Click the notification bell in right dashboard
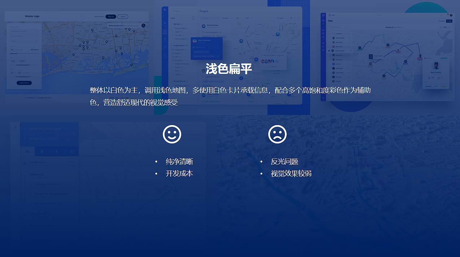Image resolution: width=460 pixels, height=257 pixels. click(447, 15)
